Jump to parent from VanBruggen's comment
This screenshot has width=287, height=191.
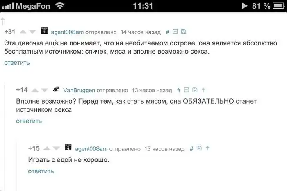203,90
